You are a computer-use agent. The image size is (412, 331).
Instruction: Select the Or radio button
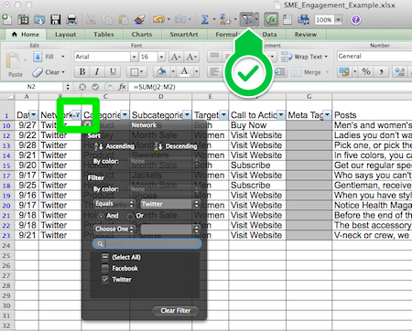[130, 216]
